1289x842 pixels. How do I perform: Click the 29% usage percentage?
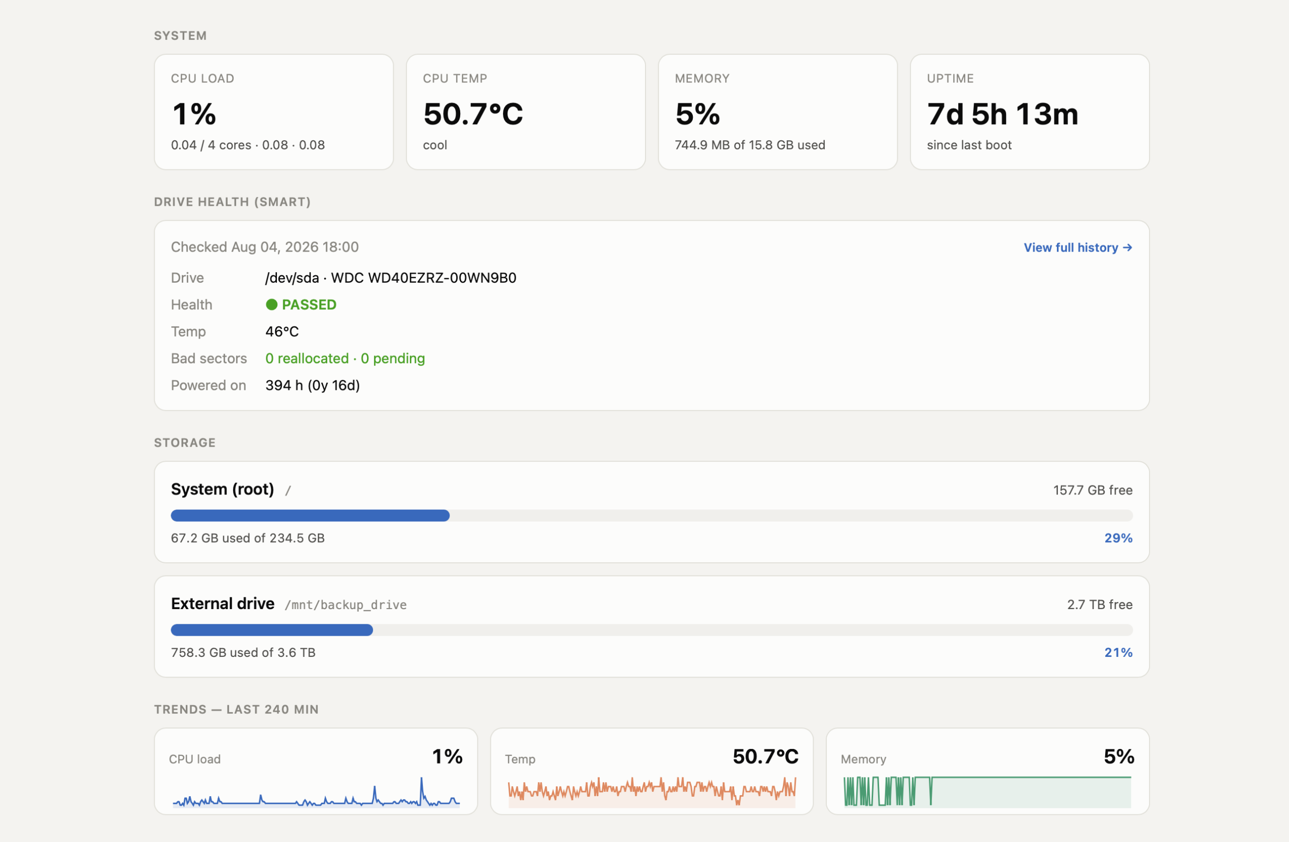pos(1118,538)
